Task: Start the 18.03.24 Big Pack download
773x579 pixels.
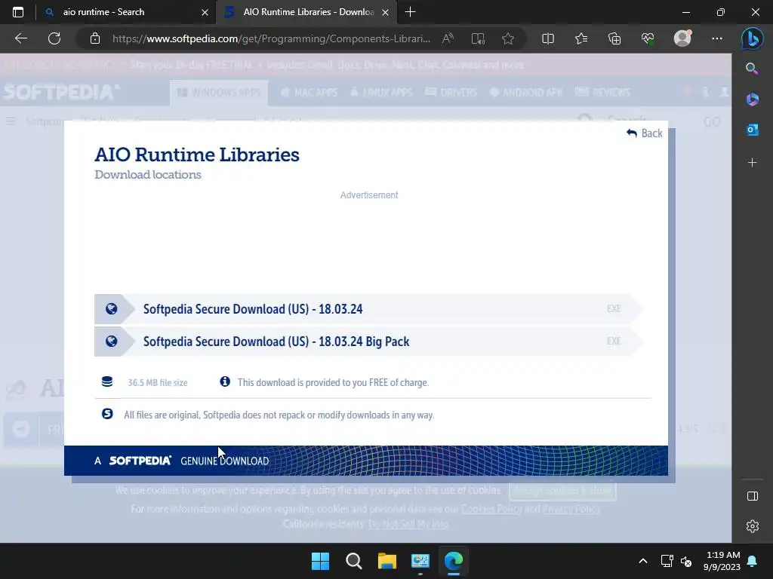Action: point(368,342)
